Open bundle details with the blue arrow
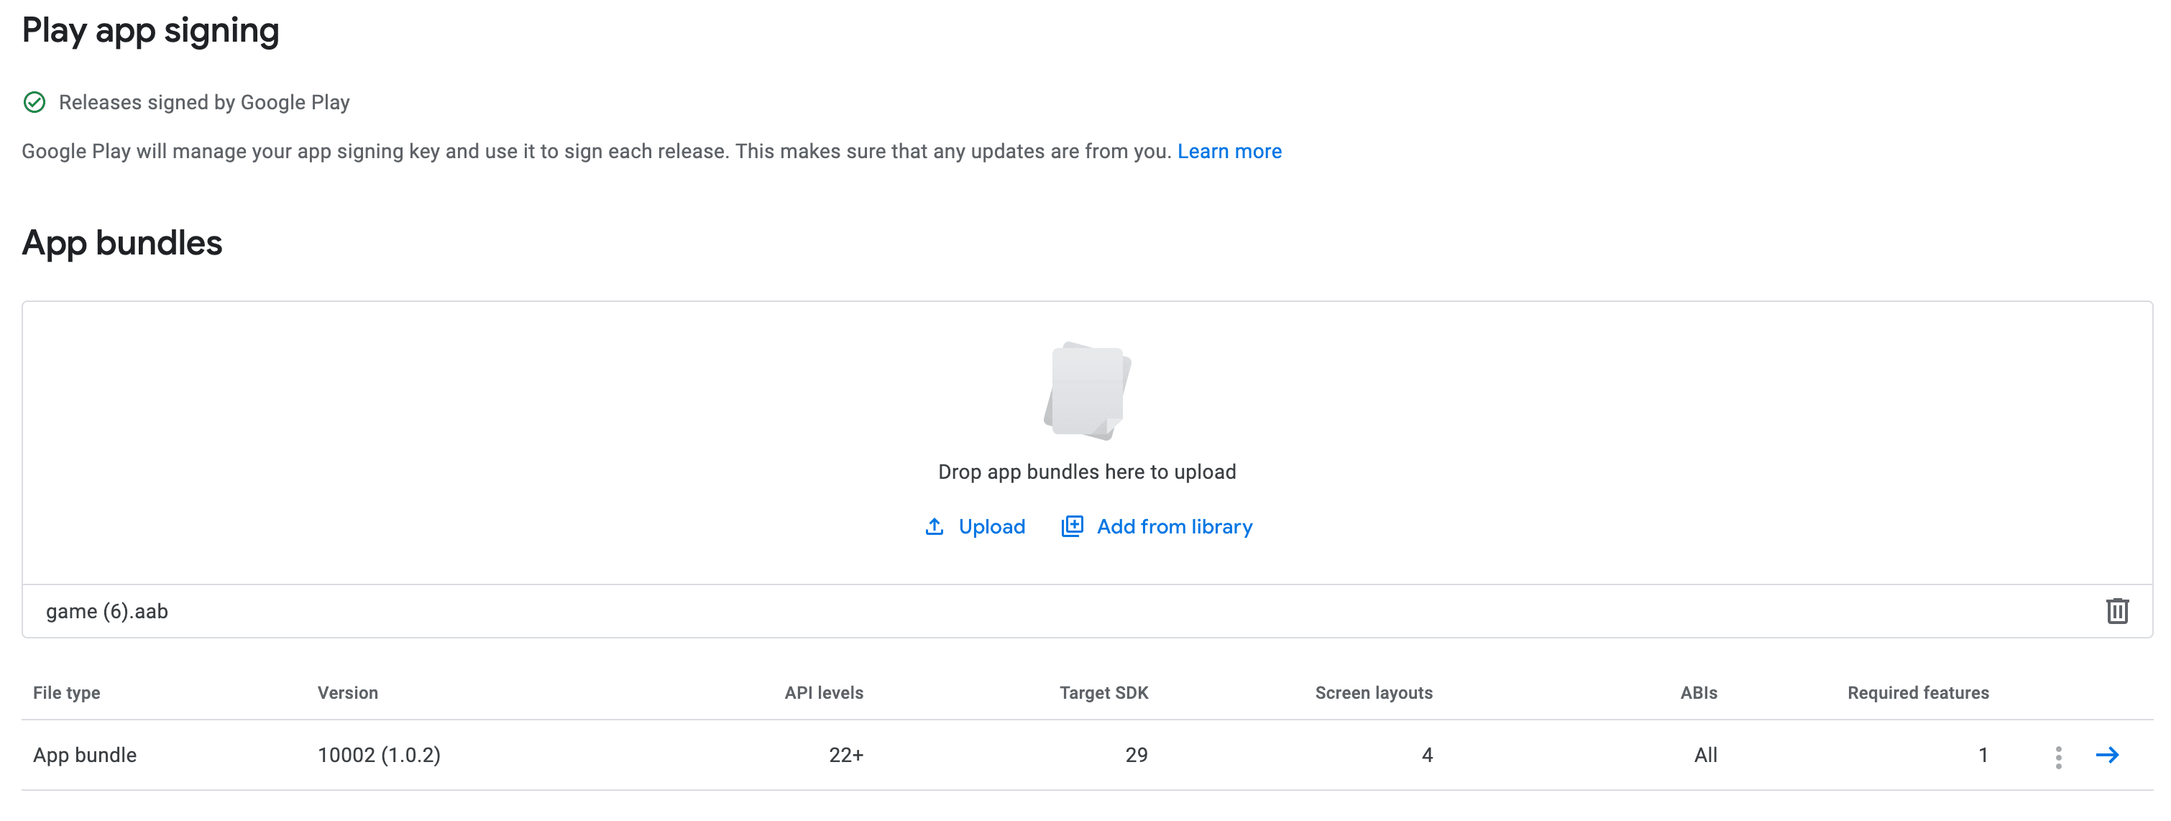The image size is (2171, 821). click(x=2107, y=756)
